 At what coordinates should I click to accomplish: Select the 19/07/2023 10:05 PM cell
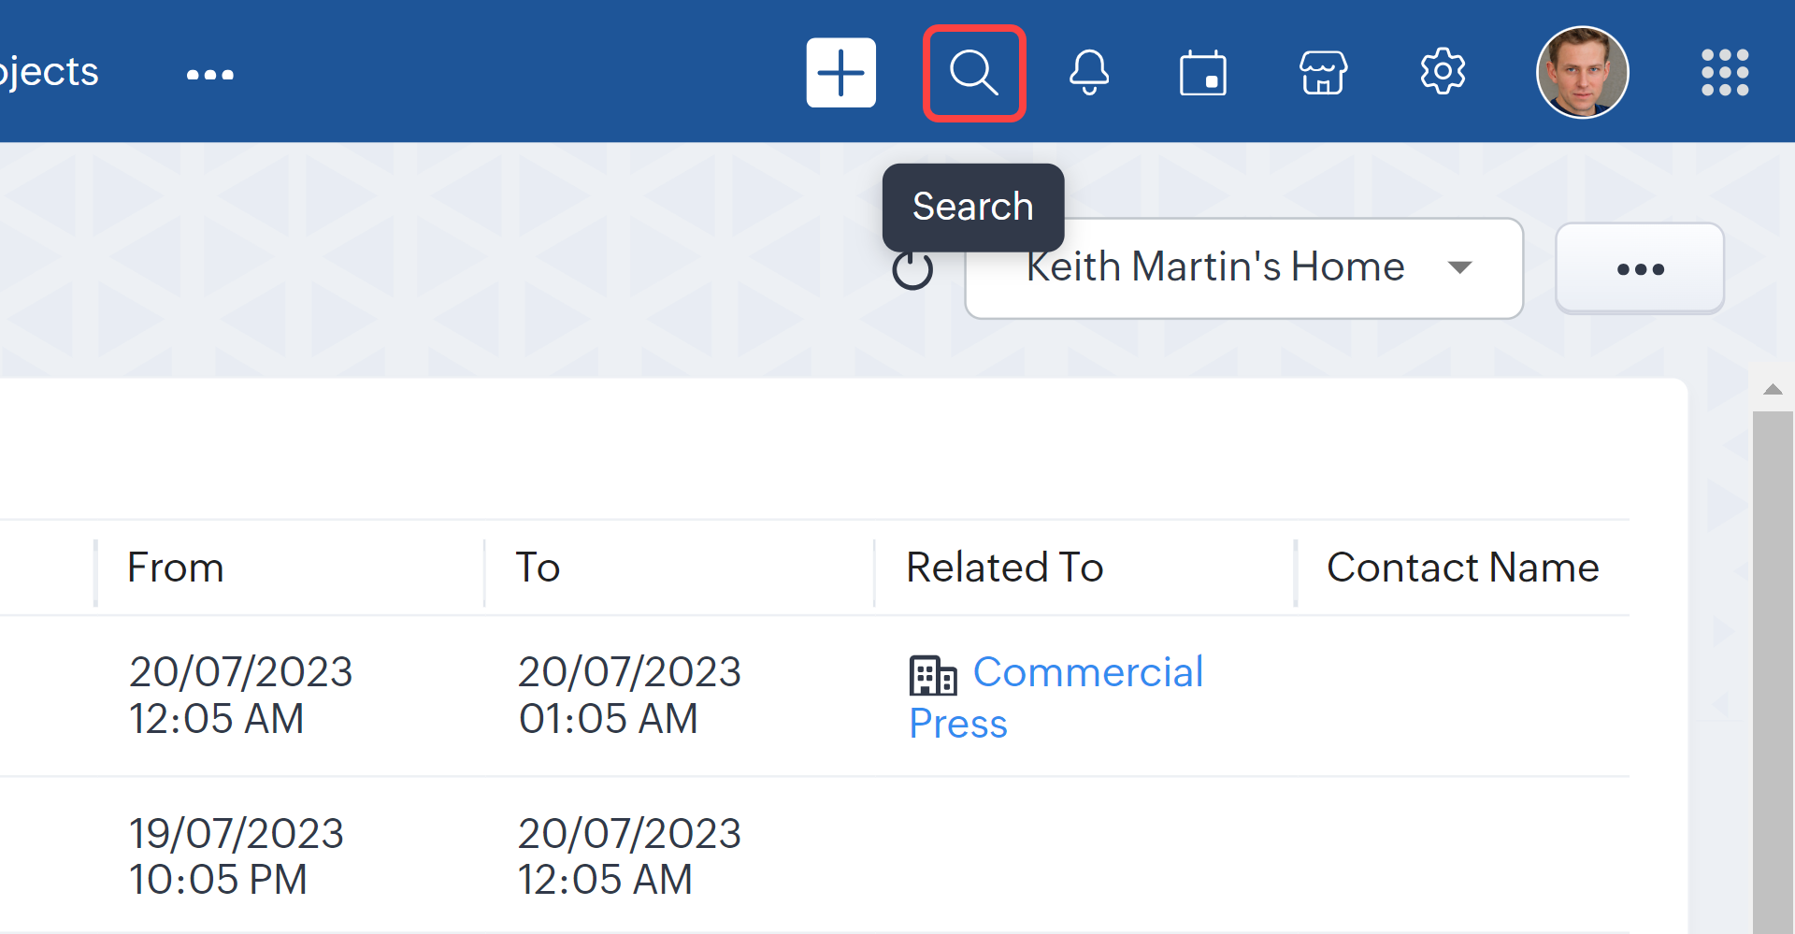coord(236,855)
